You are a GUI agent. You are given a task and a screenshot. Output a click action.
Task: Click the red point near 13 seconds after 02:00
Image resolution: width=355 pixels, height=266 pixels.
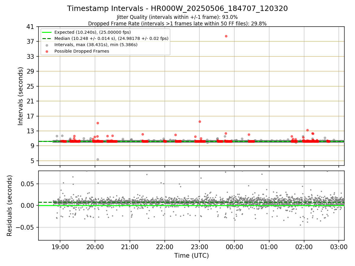[x=307, y=130]
